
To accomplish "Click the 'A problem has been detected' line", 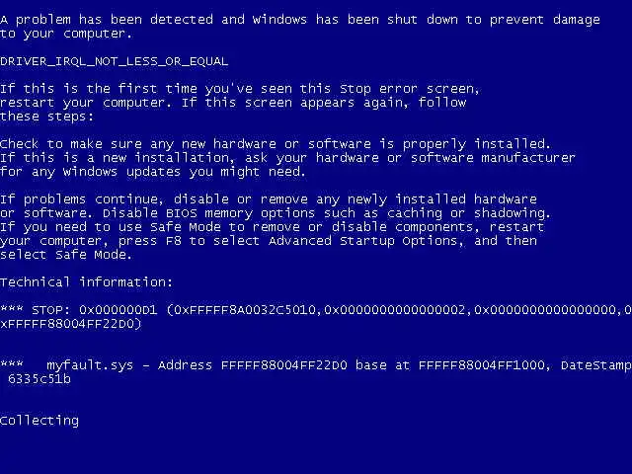I will point(300,20).
